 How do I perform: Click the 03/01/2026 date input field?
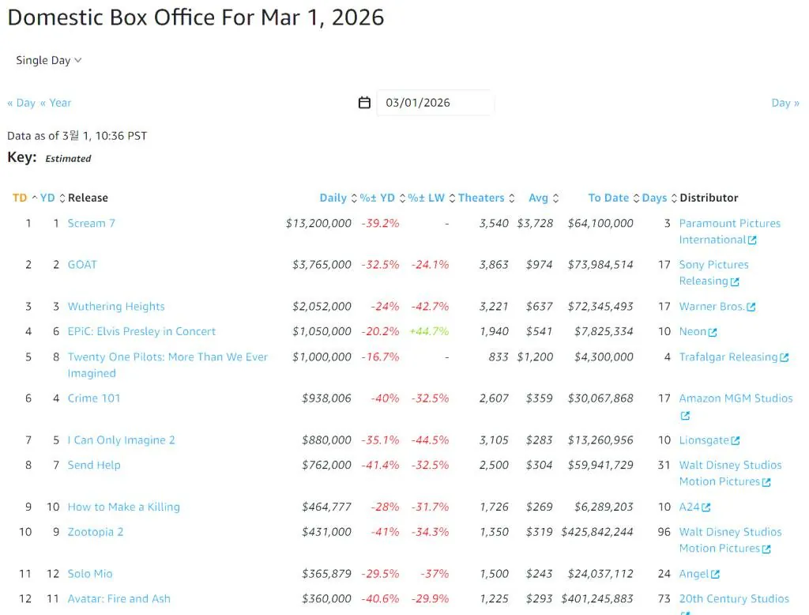pos(435,103)
